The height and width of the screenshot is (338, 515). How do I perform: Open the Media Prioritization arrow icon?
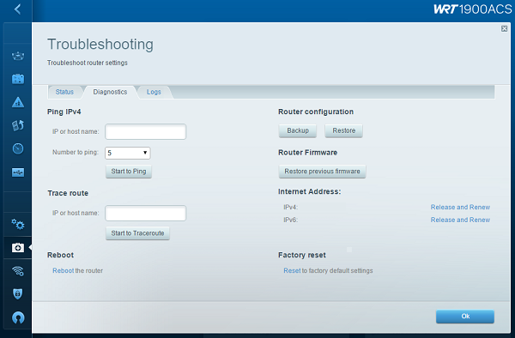tap(18, 125)
